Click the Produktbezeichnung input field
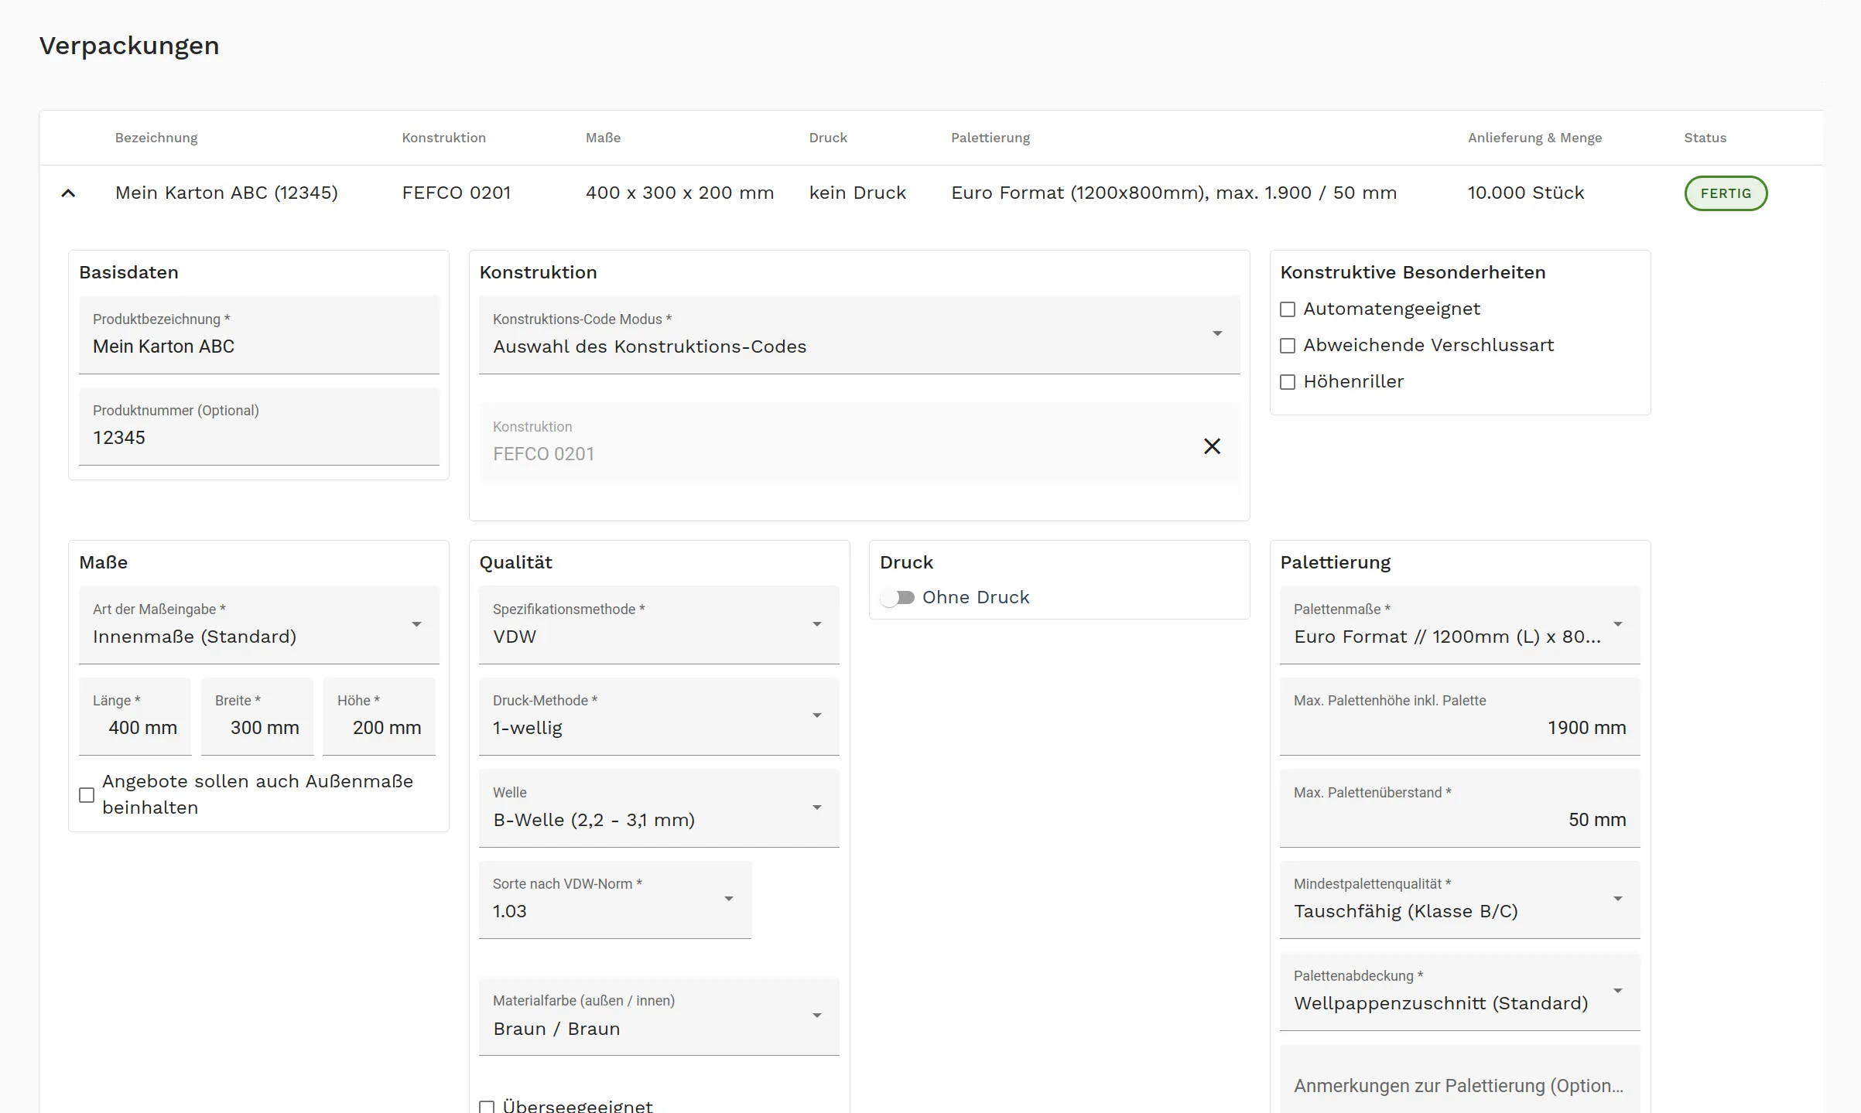This screenshot has height=1113, width=1861. (258, 335)
